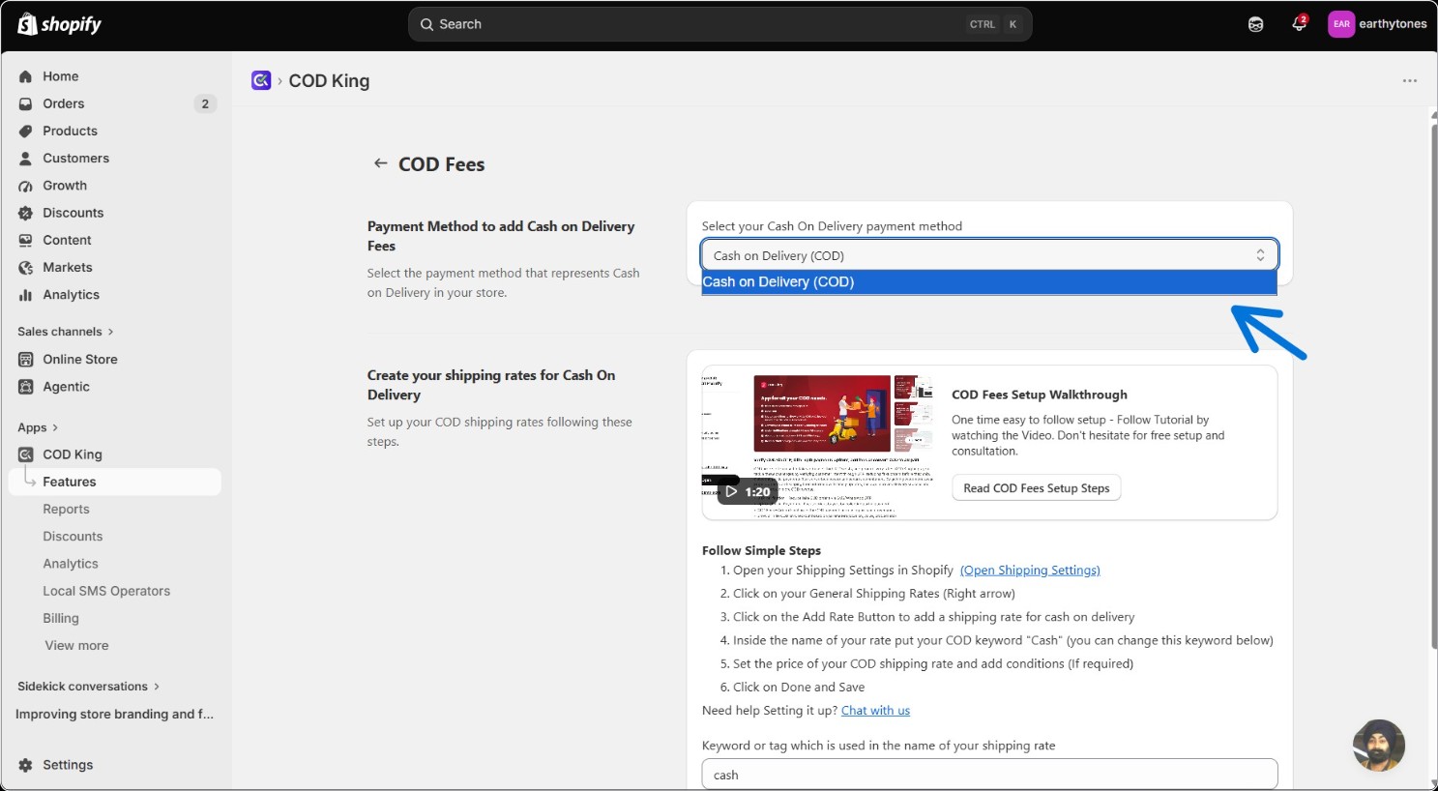The image size is (1438, 791).
Task: Click the Online Store storefront icon
Action: [x=25, y=359]
